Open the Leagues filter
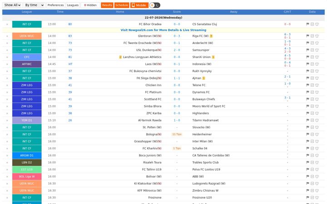 73,5
